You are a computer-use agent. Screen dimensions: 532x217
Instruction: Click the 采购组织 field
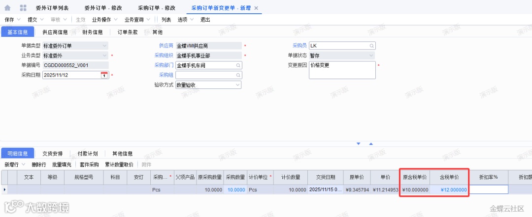208,55
